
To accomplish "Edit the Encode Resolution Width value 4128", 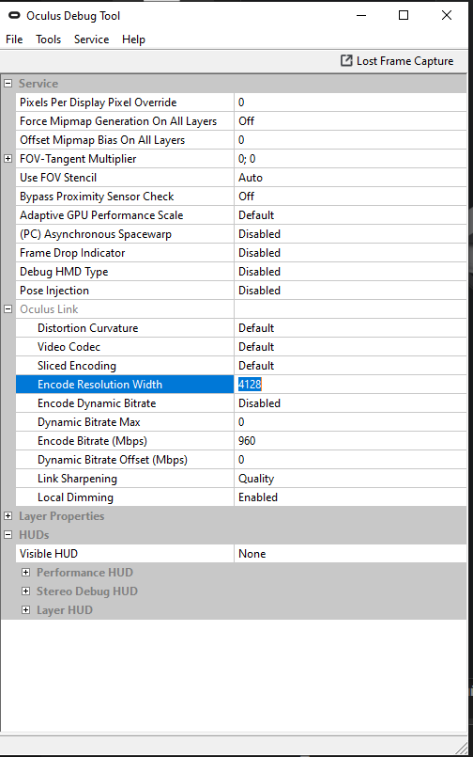I will 350,385.
